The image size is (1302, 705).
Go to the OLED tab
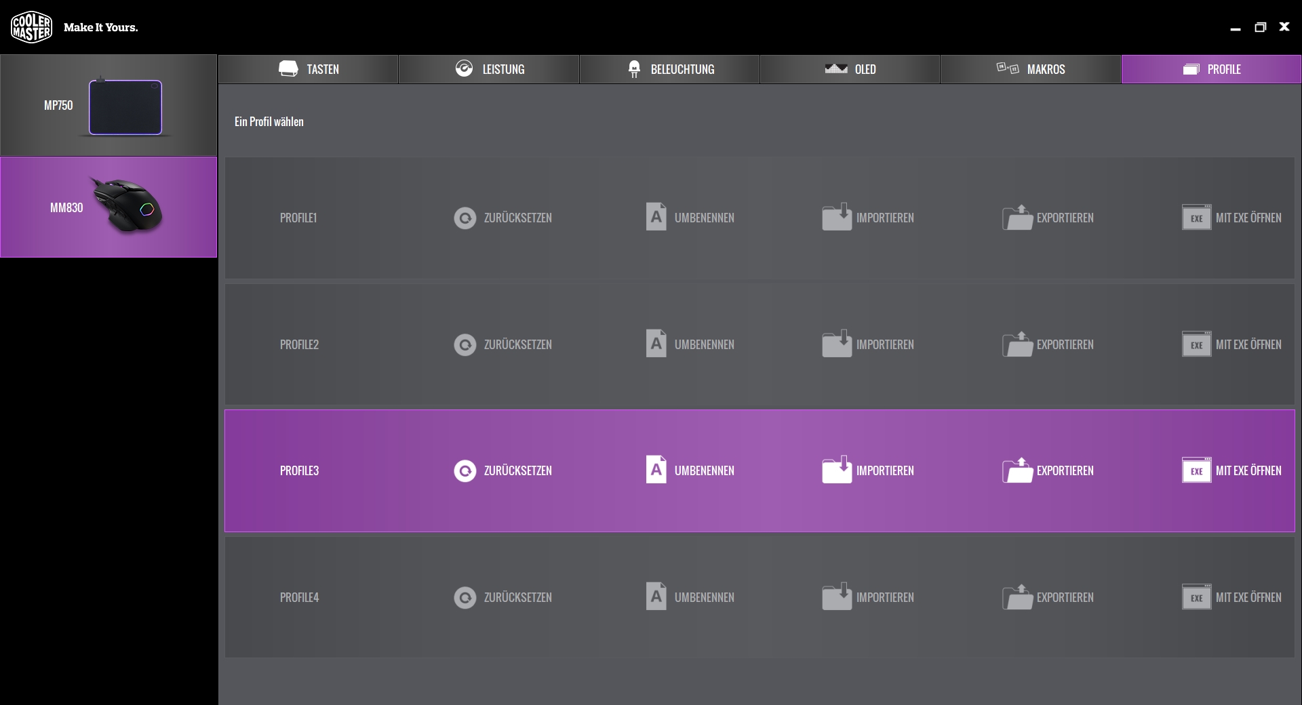pyautogui.click(x=850, y=69)
